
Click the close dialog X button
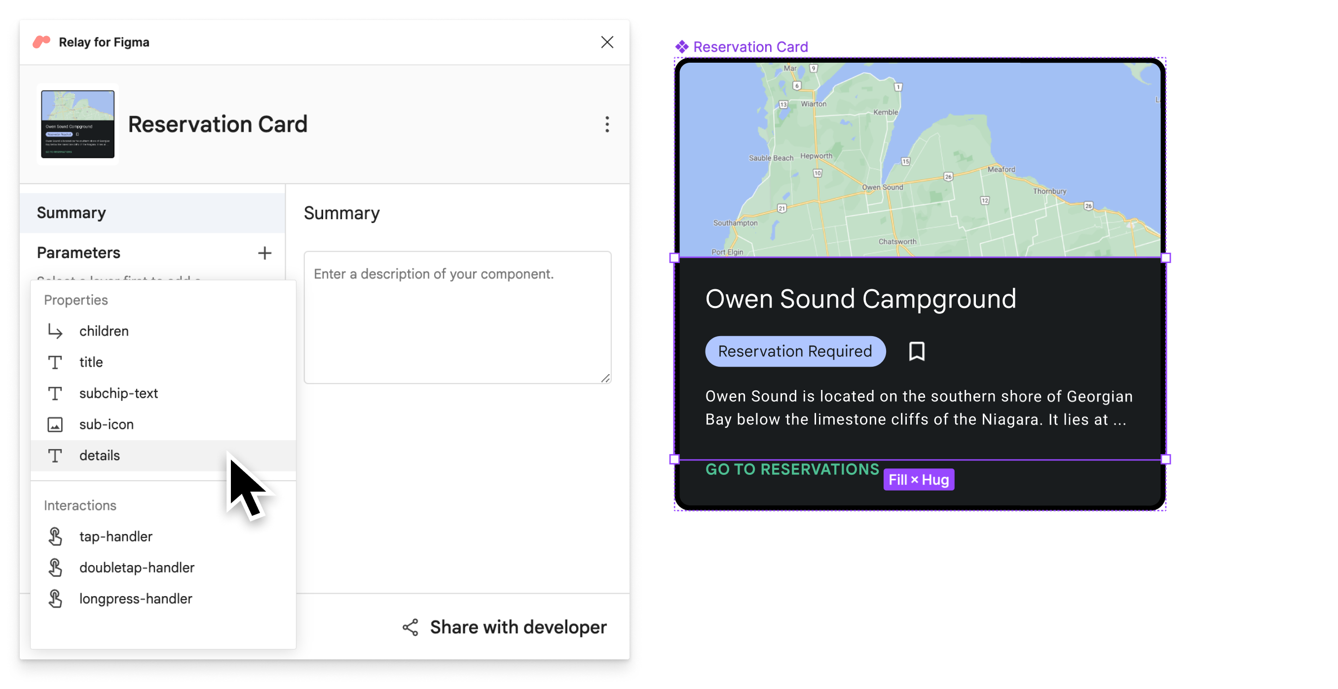pyautogui.click(x=607, y=41)
